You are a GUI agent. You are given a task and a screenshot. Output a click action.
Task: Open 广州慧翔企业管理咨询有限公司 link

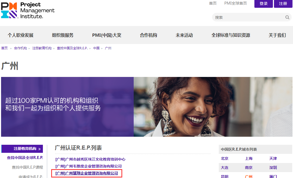point(87,173)
